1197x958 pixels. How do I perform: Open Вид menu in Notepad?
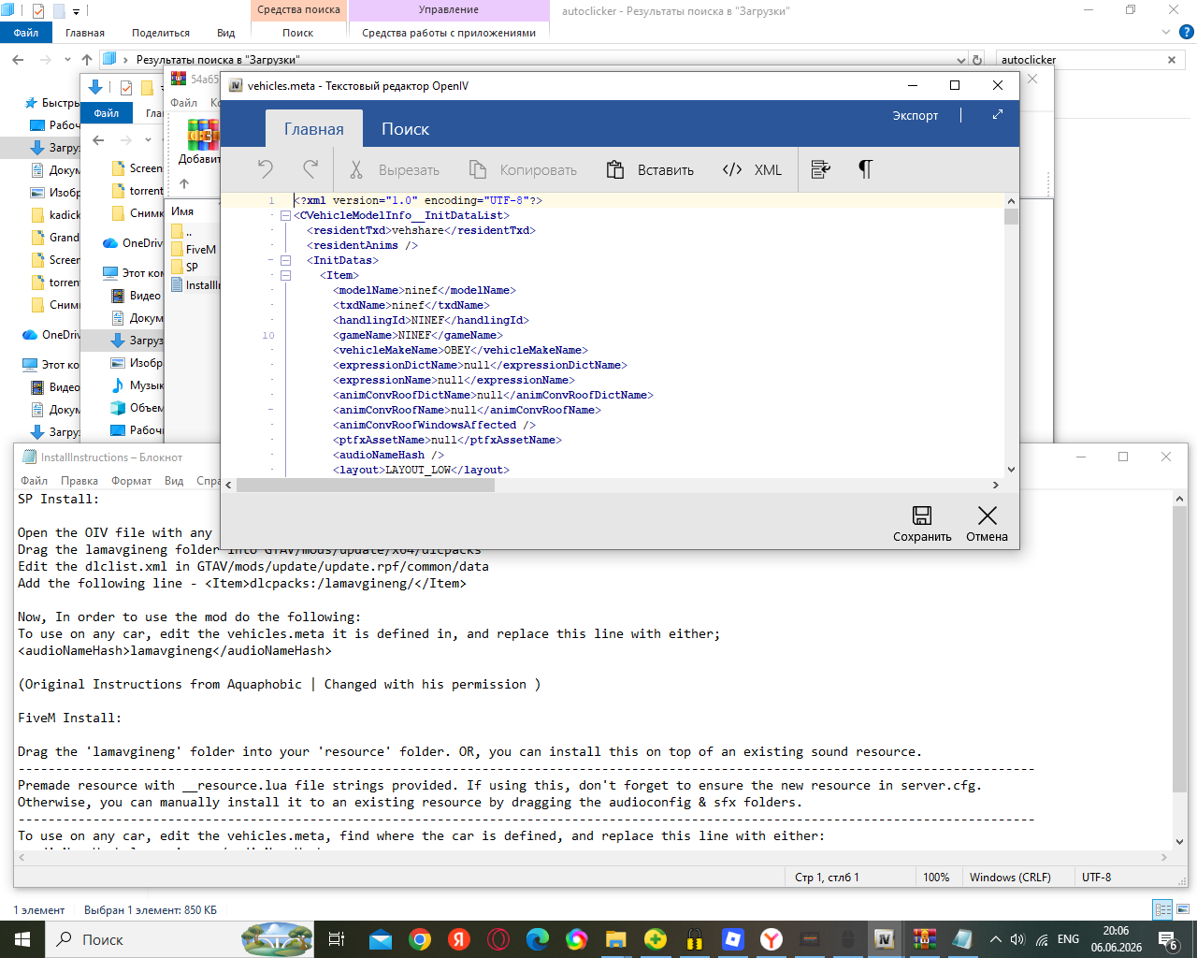[x=174, y=481]
